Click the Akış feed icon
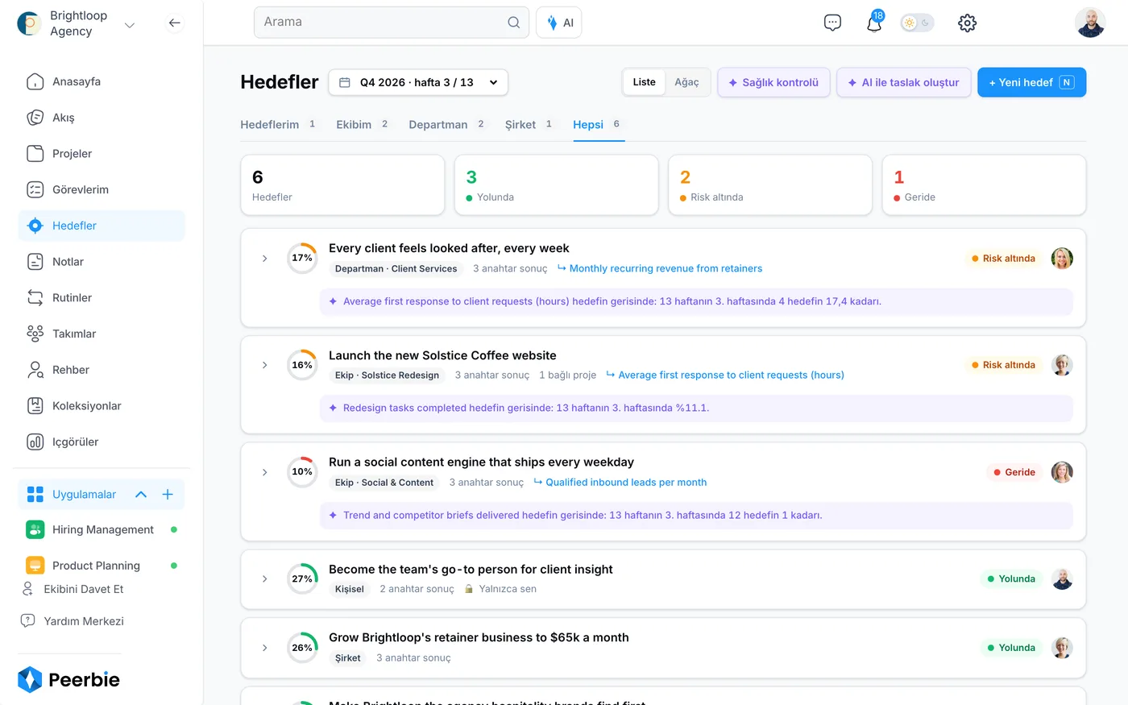The width and height of the screenshot is (1128, 705). (x=35, y=118)
